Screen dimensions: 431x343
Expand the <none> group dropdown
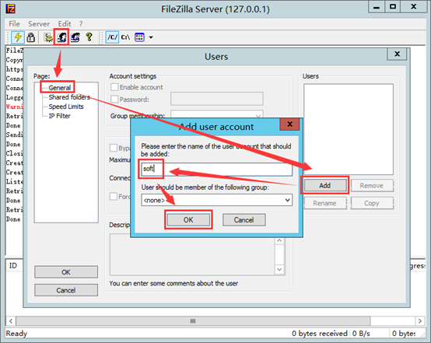pos(216,200)
